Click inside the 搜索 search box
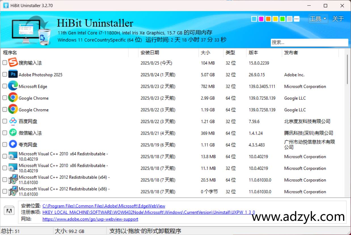The width and height of the screenshot is (351, 235). [x=309, y=43]
